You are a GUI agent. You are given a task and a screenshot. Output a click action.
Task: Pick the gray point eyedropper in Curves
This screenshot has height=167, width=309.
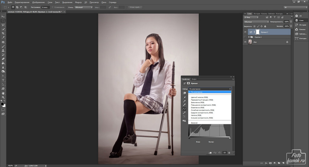click(x=184, y=101)
